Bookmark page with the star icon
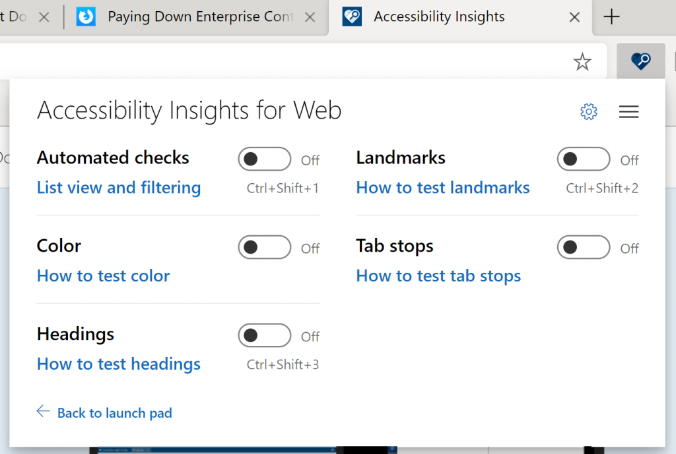 582,61
